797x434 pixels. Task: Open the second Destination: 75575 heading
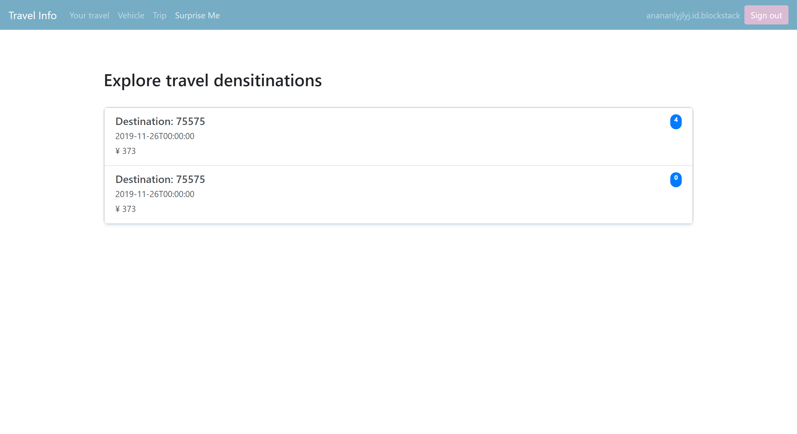[x=160, y=179]
